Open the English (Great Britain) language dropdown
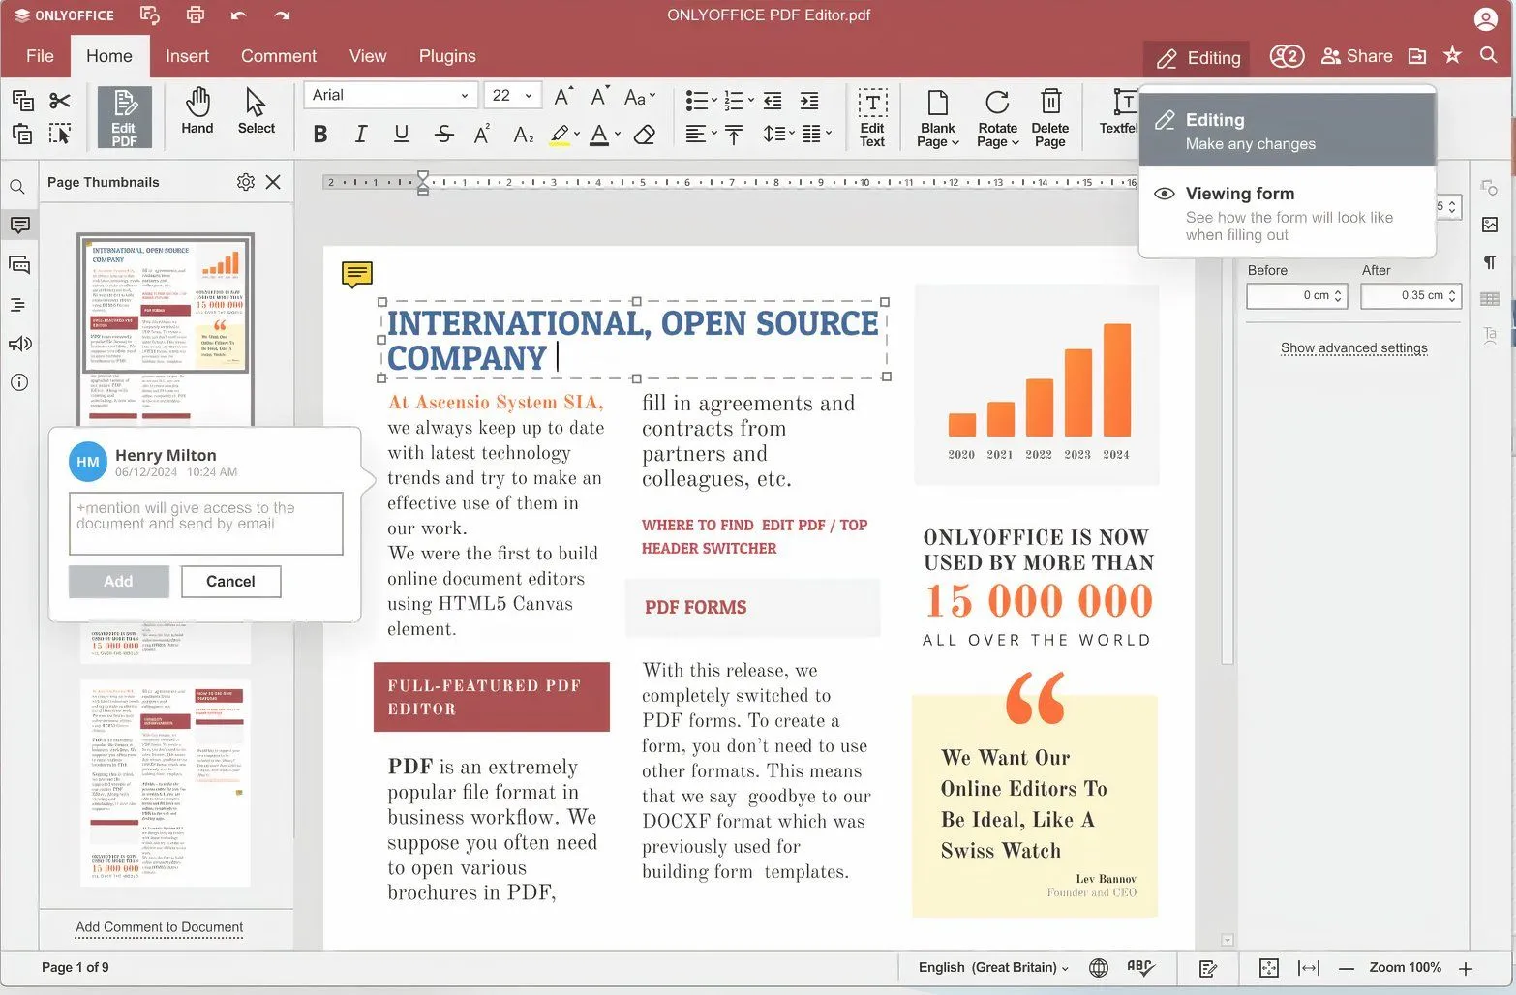The image size is (1516, 995). pyautogui.click(x=993, y=967)
